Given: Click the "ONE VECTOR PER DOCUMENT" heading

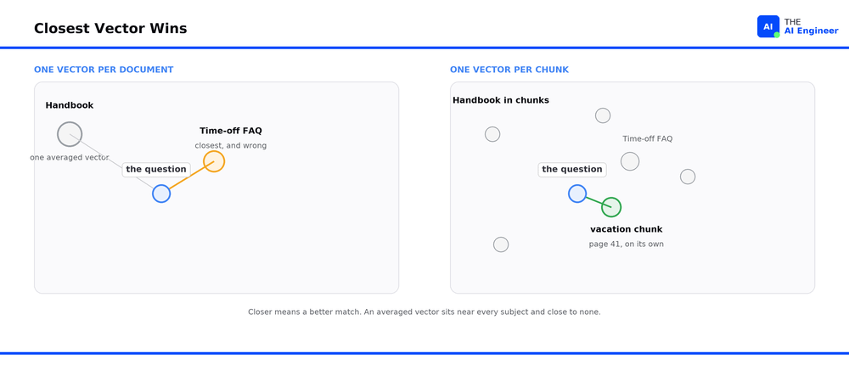Looking at the screenshot, I should pyautogui.click(x=104, y=70).
